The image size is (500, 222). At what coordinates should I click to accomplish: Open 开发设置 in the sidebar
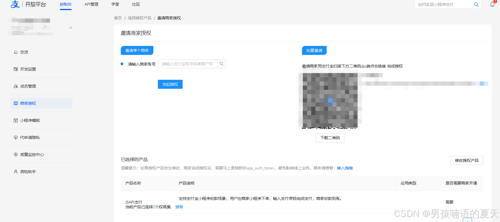(x=42, y=69)
